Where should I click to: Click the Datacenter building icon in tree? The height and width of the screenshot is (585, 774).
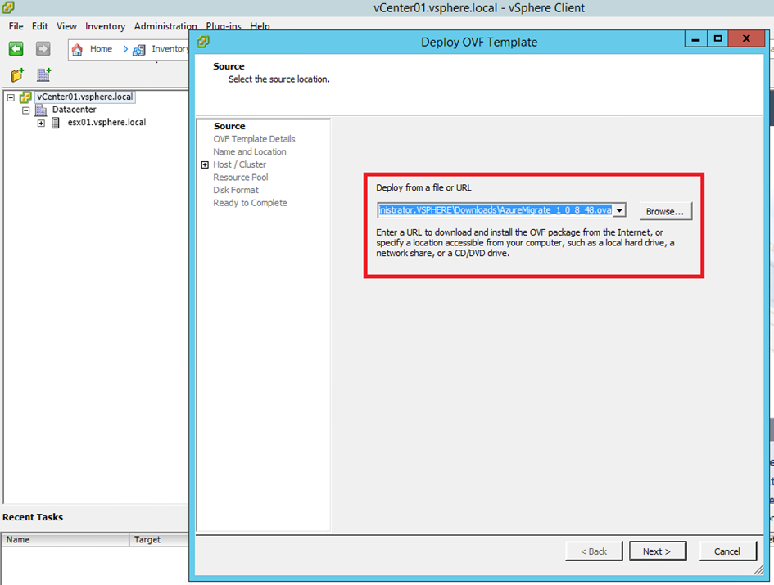click(x=42, y=110)
